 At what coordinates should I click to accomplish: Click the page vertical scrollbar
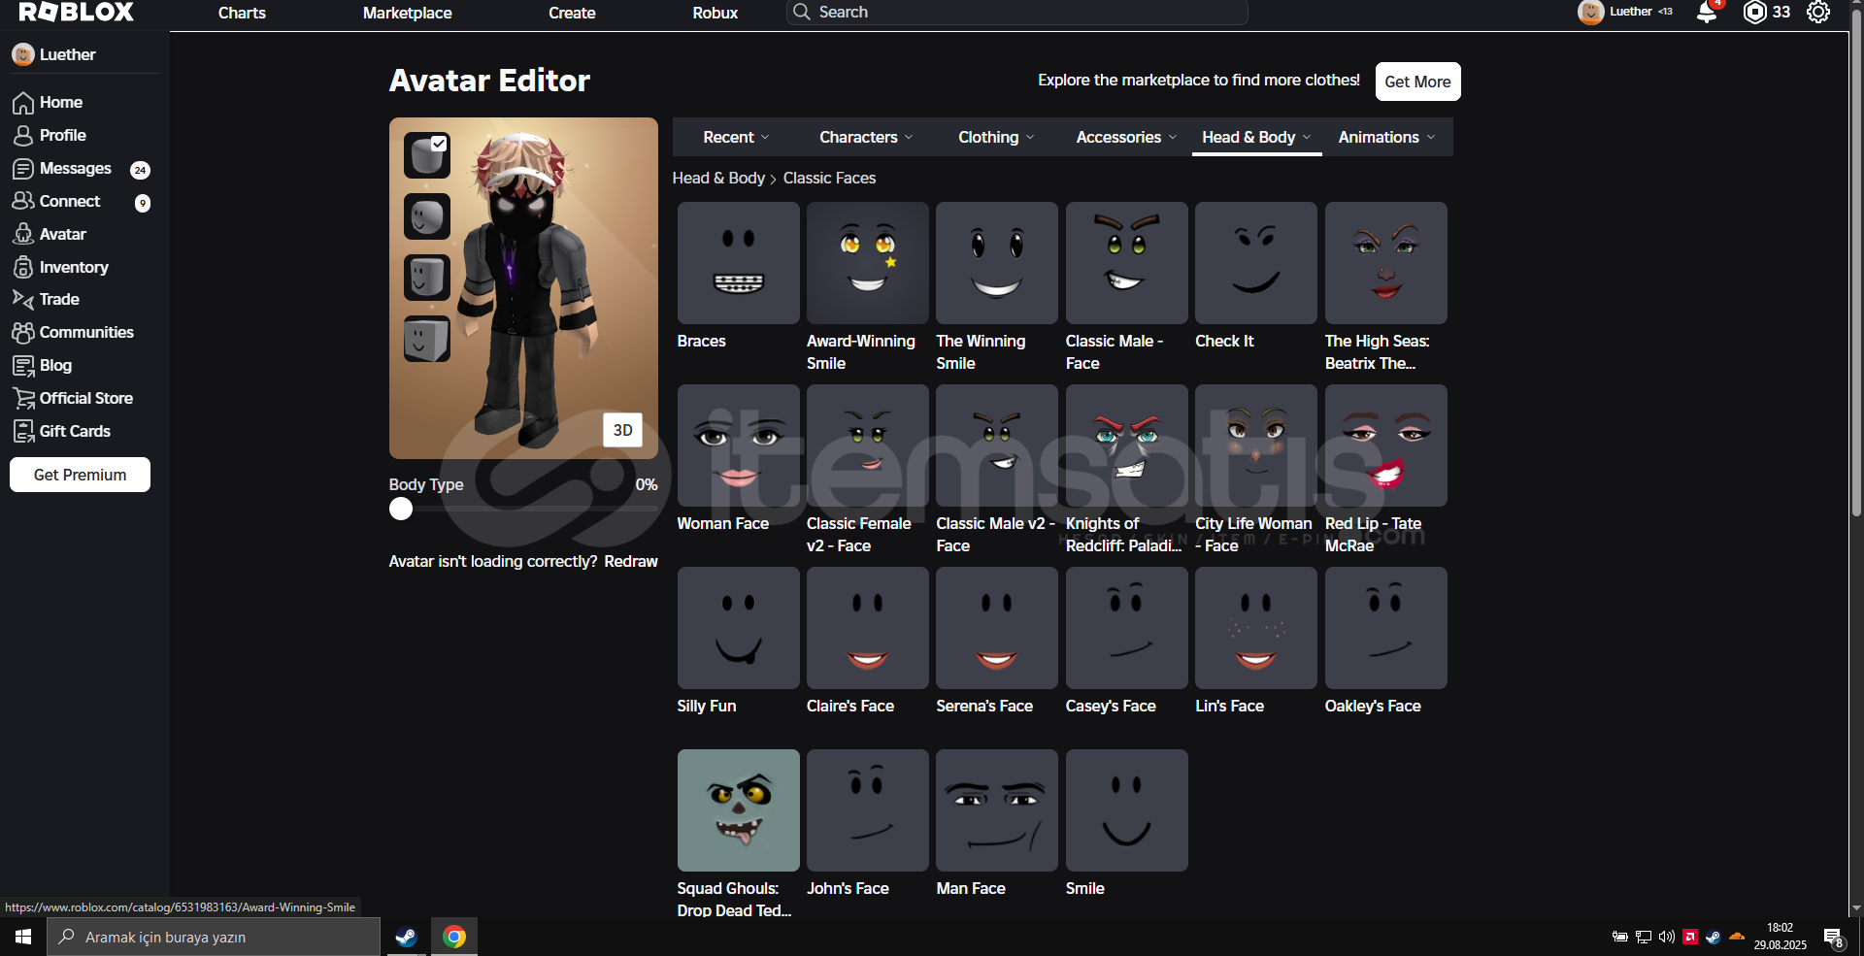click(1856, 262)
